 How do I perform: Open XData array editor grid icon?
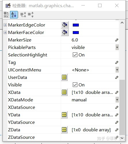pyautogui.click(x=64, y=92)
